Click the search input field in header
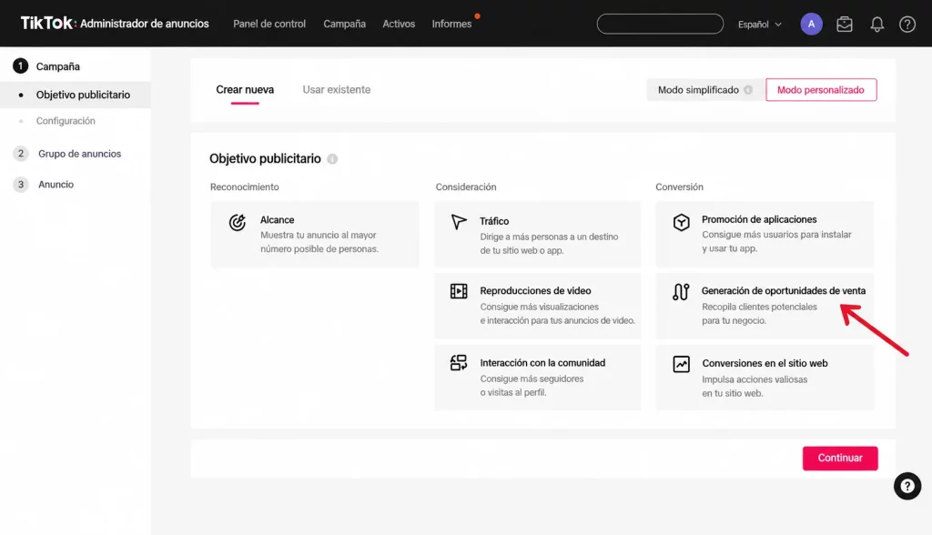932x535 pixels. coord(660,24)
